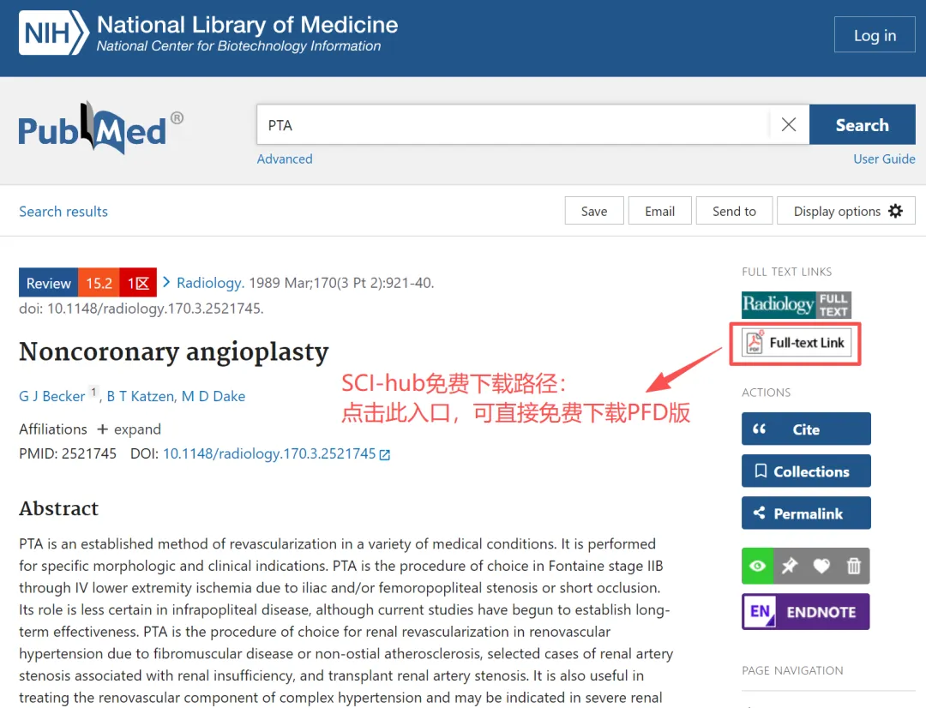This screenshot has height=708, width=926.
Task: Click the external link icon beside DOI
Action: 384,454
